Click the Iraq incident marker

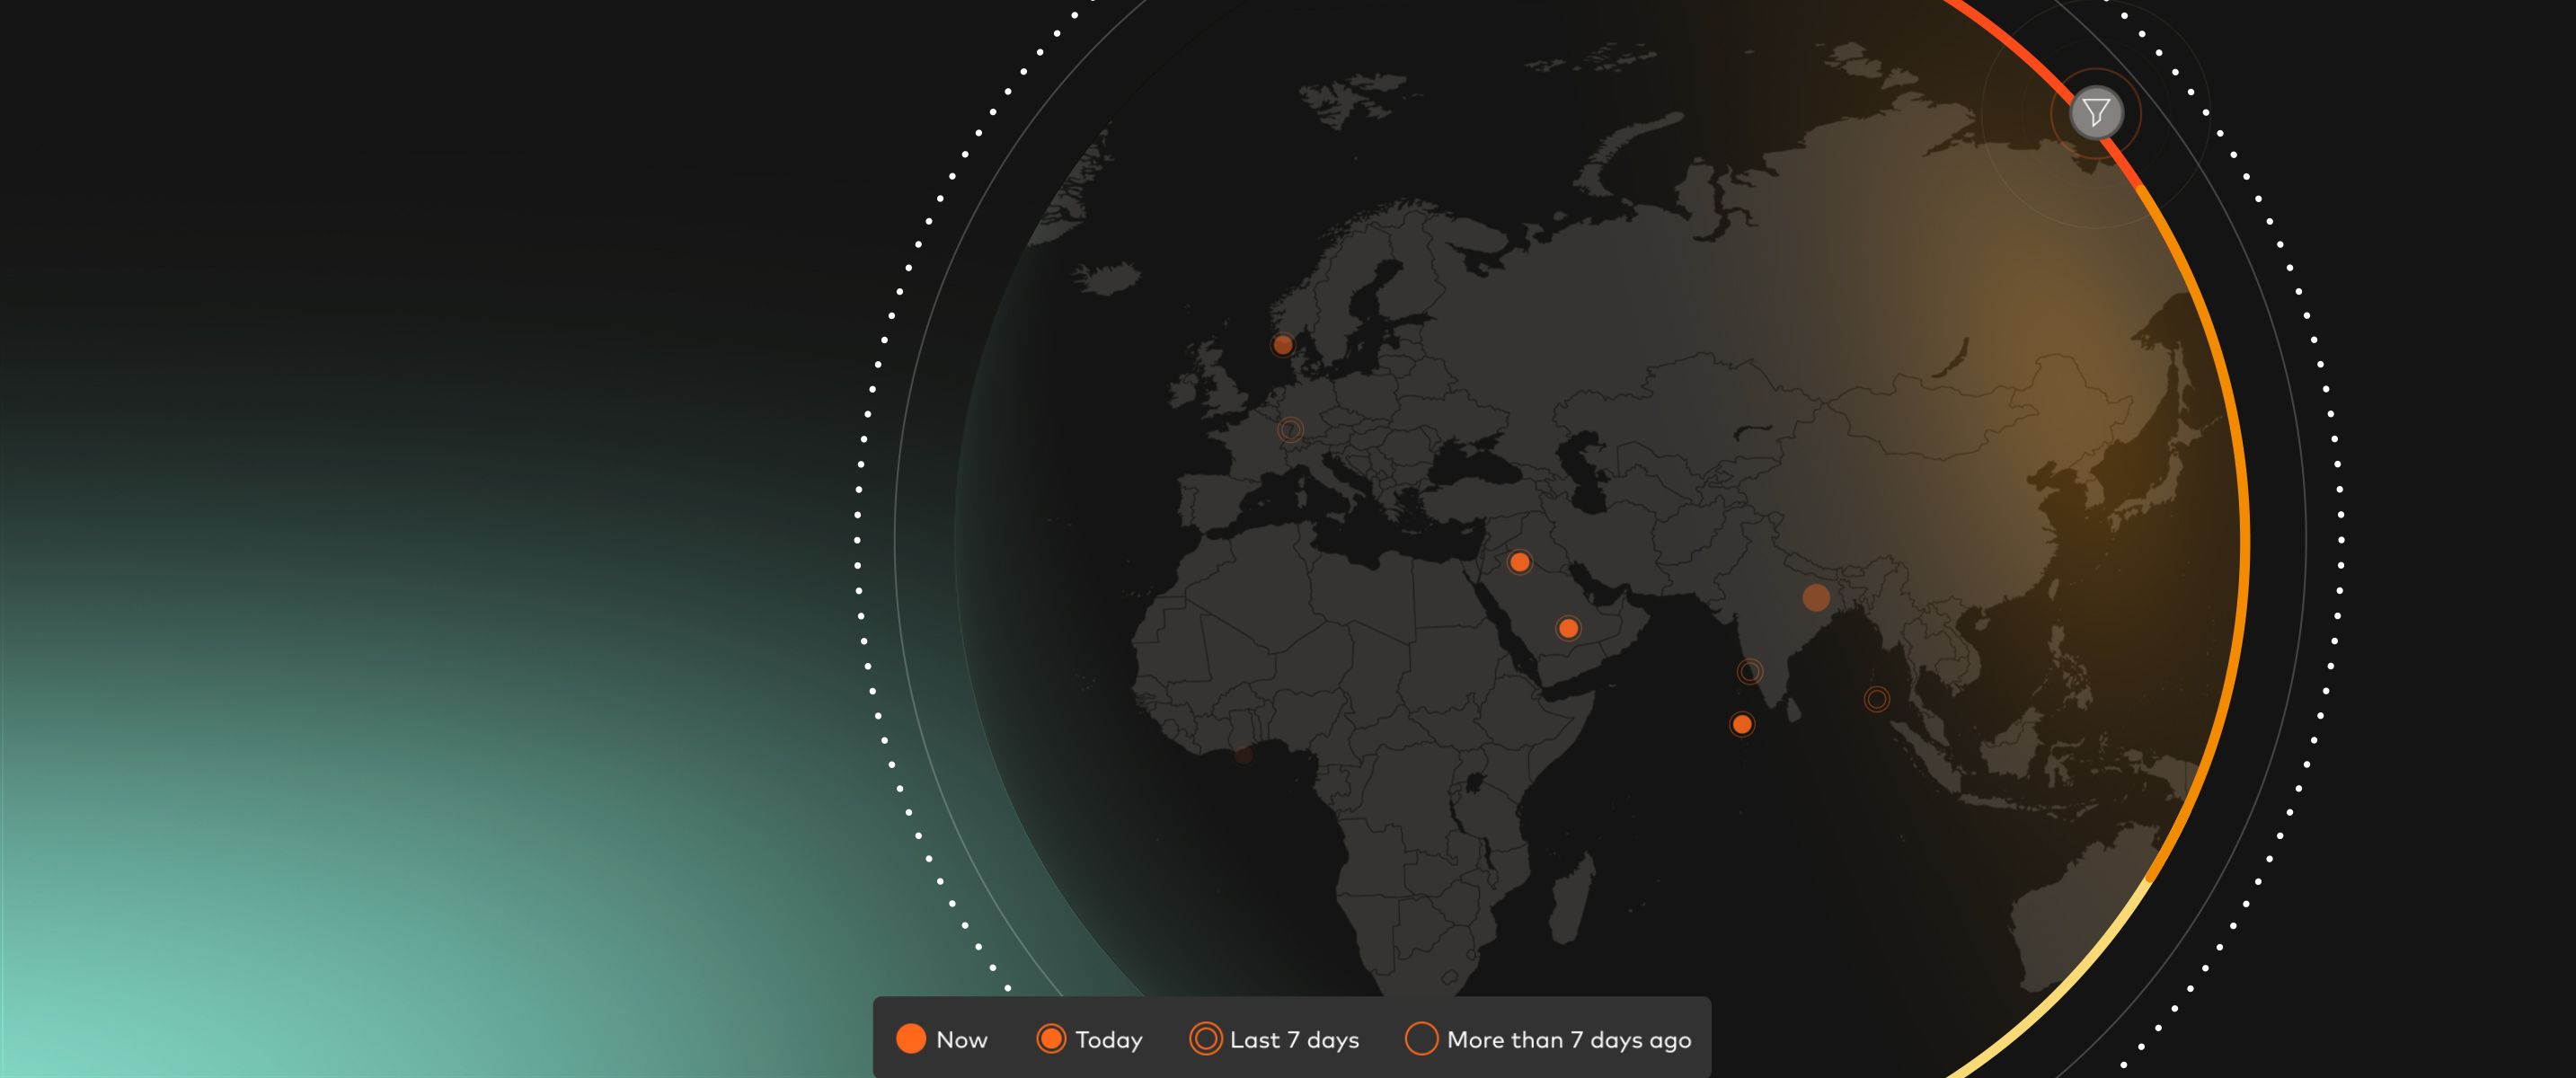(1519, 562)
